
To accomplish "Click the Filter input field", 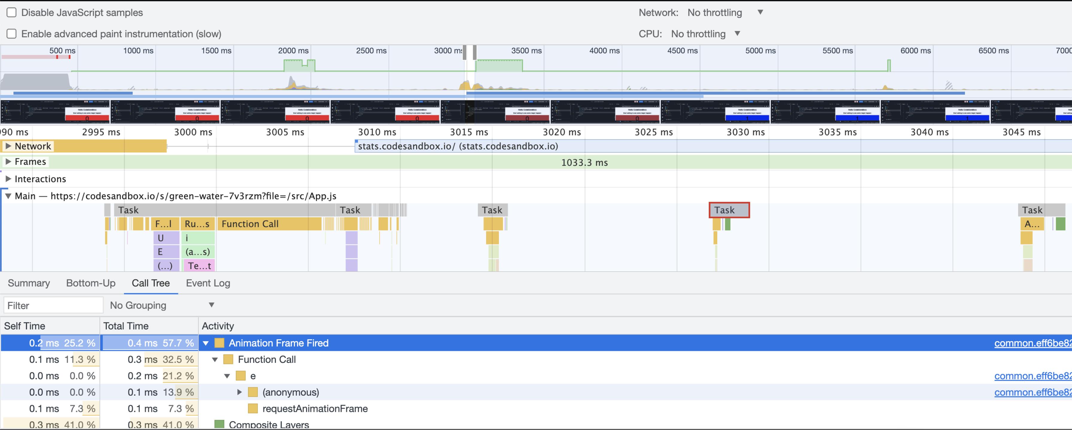I will [53, 305].
